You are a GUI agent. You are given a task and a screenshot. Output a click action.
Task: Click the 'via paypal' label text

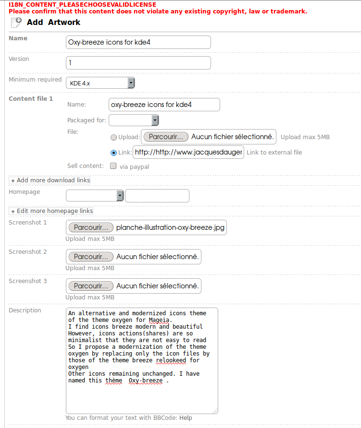(134, 167)
